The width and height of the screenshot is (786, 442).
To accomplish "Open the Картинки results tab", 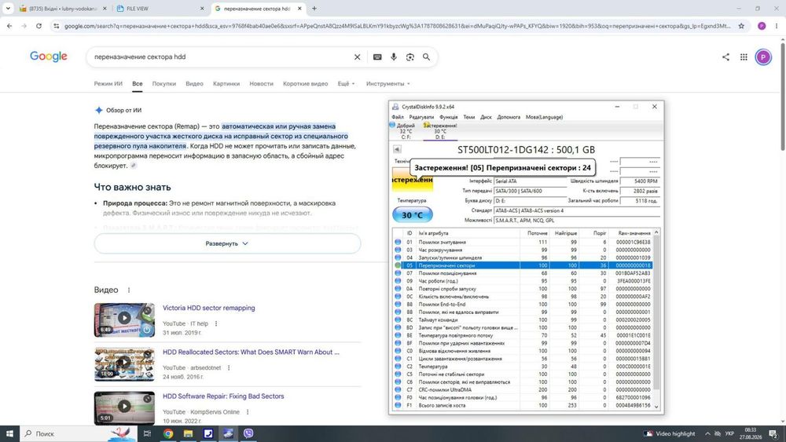I will coord(226,83).
